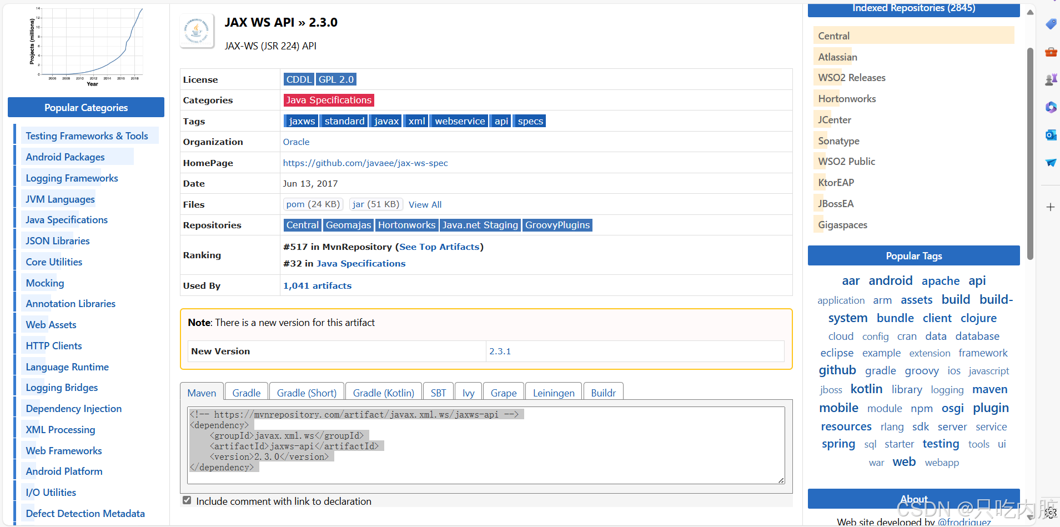Image resolution: width=1060 pixels, height=527 pixels.
Task: Open new version 2.3.1 link
Action: tap(500, 351)
